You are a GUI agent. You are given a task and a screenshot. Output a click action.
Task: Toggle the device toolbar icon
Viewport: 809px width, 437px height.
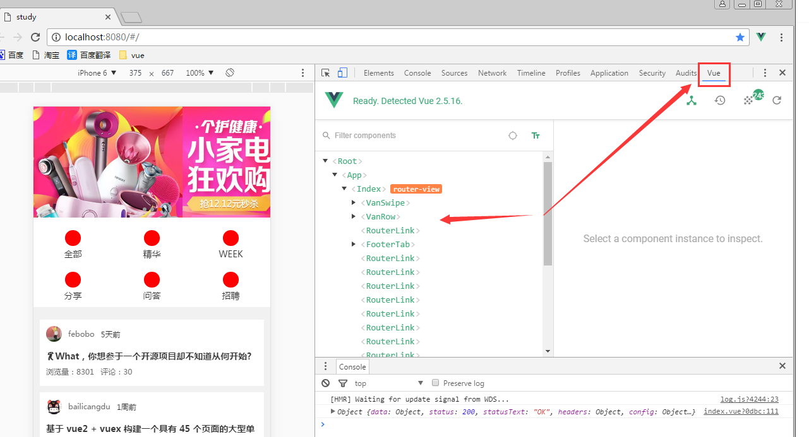pyautogui.click(x=342, y=73)
